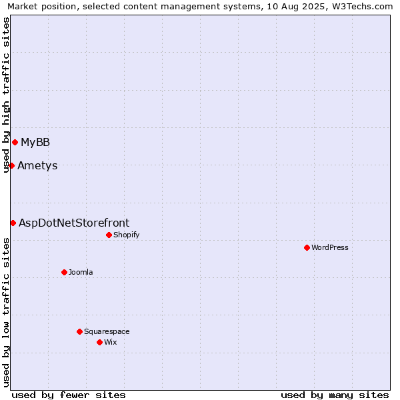Click the MyBB label text
The height and width of the screenshot is (400, 400).
click(x=35, y=143)
